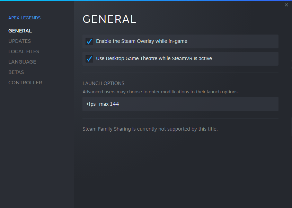Click the LAUNCH OPTIONS section label

click(103, 83)
